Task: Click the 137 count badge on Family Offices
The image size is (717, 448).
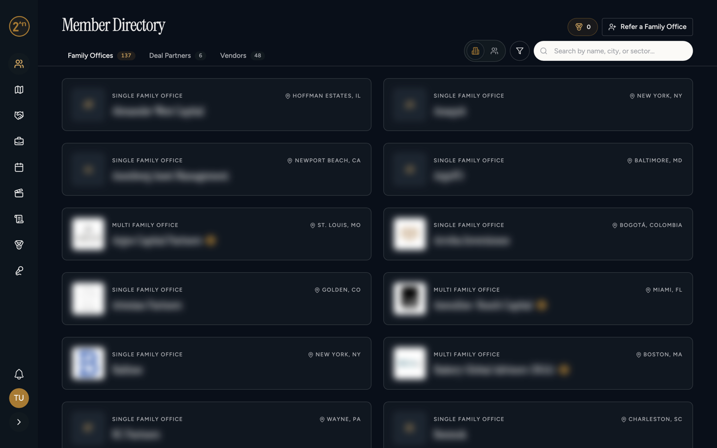Action: coord(126,56)
